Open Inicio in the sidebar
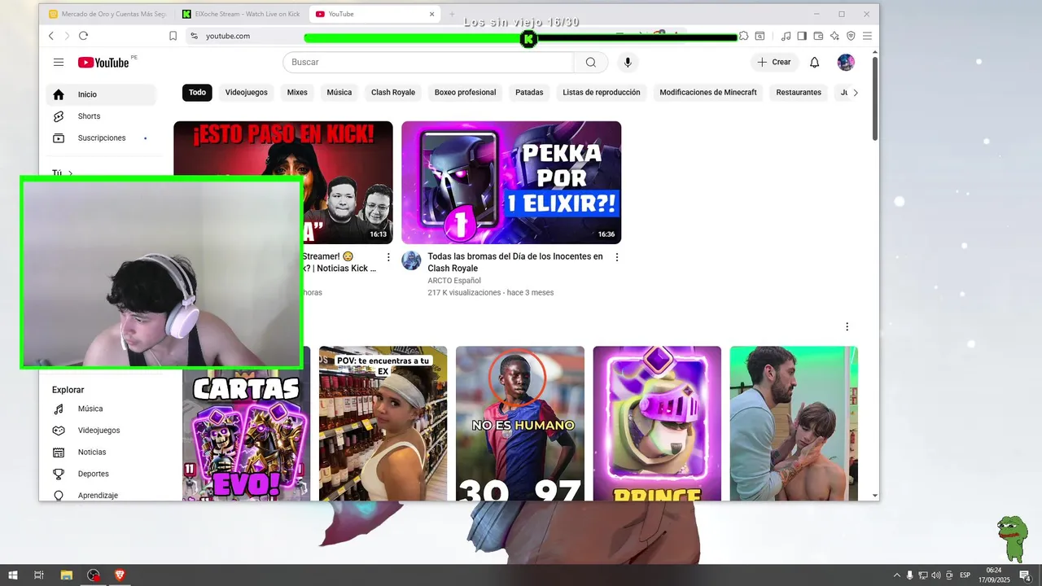This screenshot has width=1042, height=586. point(101,94)
